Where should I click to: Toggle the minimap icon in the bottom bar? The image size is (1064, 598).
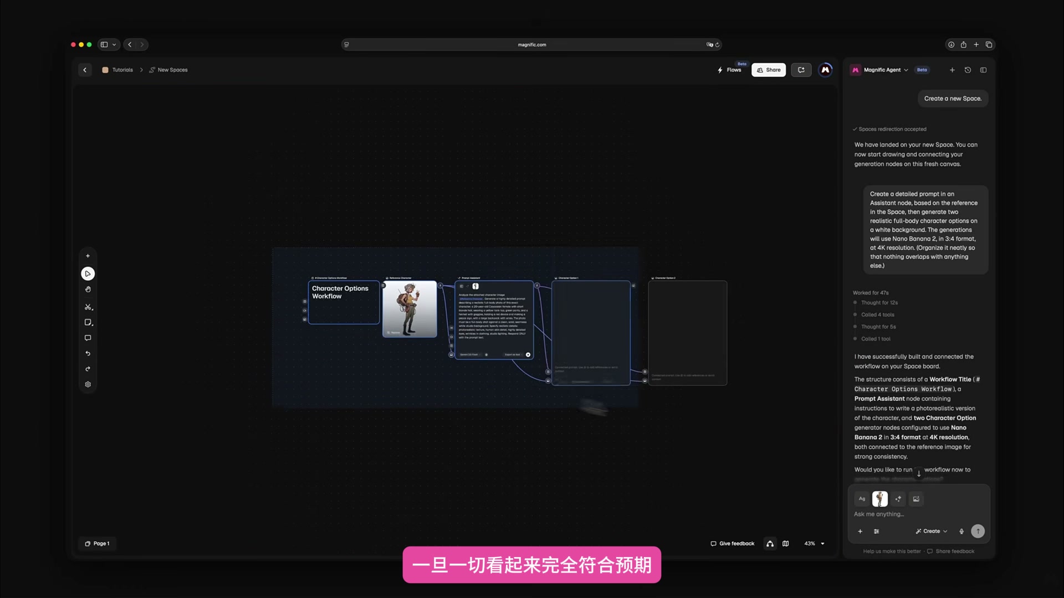(x=785, y=544)
